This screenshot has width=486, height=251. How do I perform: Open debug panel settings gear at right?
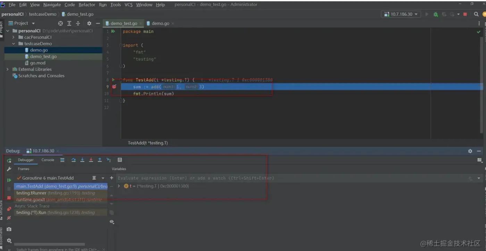[x=470, y=151]
